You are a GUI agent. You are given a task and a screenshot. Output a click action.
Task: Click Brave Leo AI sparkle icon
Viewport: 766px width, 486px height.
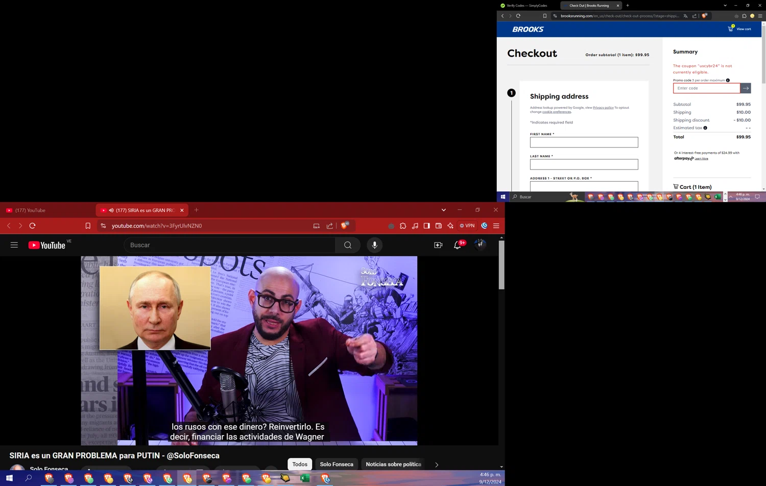click(x=450, y=226)
